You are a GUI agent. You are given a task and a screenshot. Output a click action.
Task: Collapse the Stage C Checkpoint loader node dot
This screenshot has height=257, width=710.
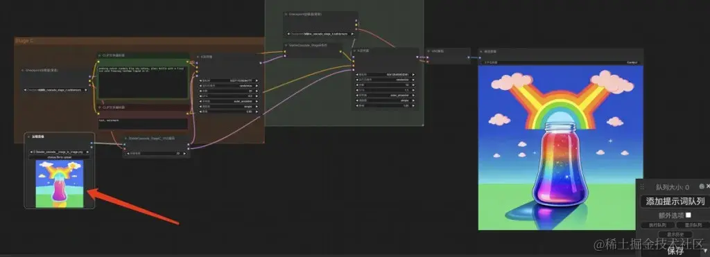click(x=22, y=71)
